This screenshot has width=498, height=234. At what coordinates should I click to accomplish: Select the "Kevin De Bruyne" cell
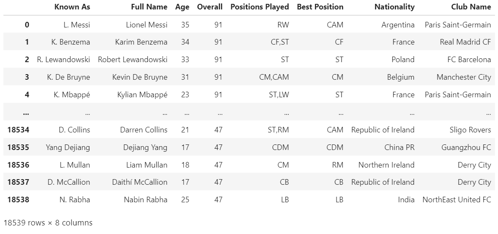tap(140, 77)
